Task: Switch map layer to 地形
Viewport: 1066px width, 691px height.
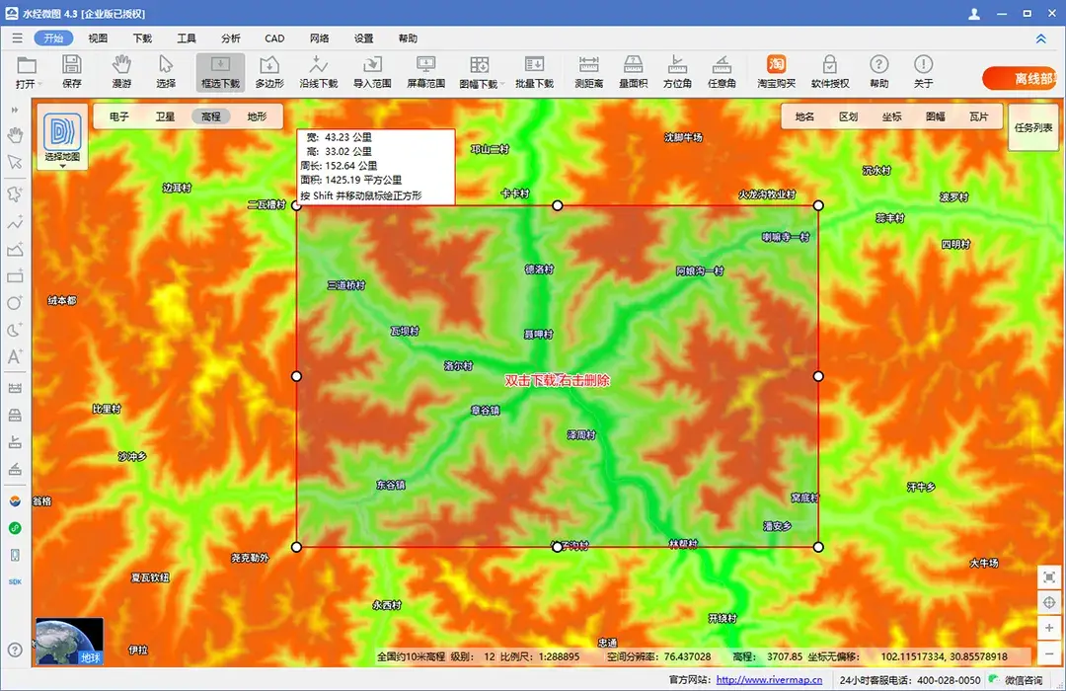Action: point(257,117)
